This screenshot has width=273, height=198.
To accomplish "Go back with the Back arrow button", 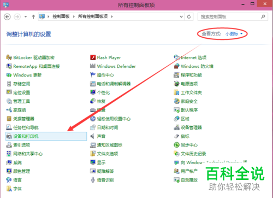I will click(x=7, y=17).
